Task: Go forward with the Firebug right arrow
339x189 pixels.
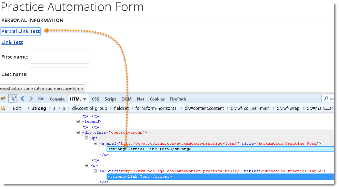Action: [x=31, y=98]
